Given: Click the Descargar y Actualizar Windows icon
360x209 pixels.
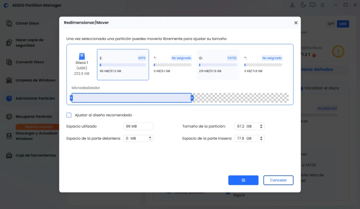Looking at the screenshot, I should point(9,136).
